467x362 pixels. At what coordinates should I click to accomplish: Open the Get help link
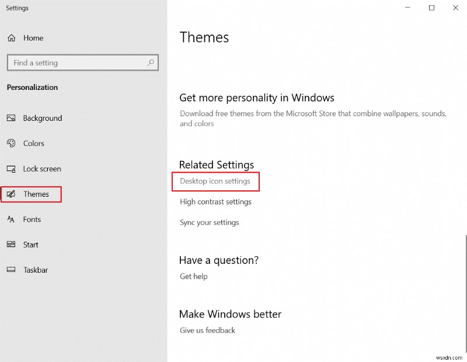pos(193,276)
